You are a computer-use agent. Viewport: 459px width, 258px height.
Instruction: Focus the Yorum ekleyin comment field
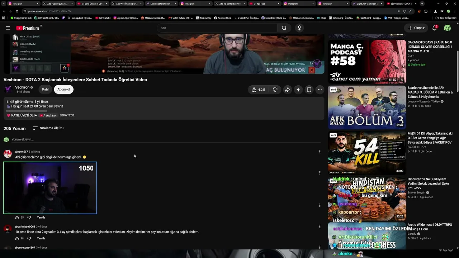click(x=166, y=139)
